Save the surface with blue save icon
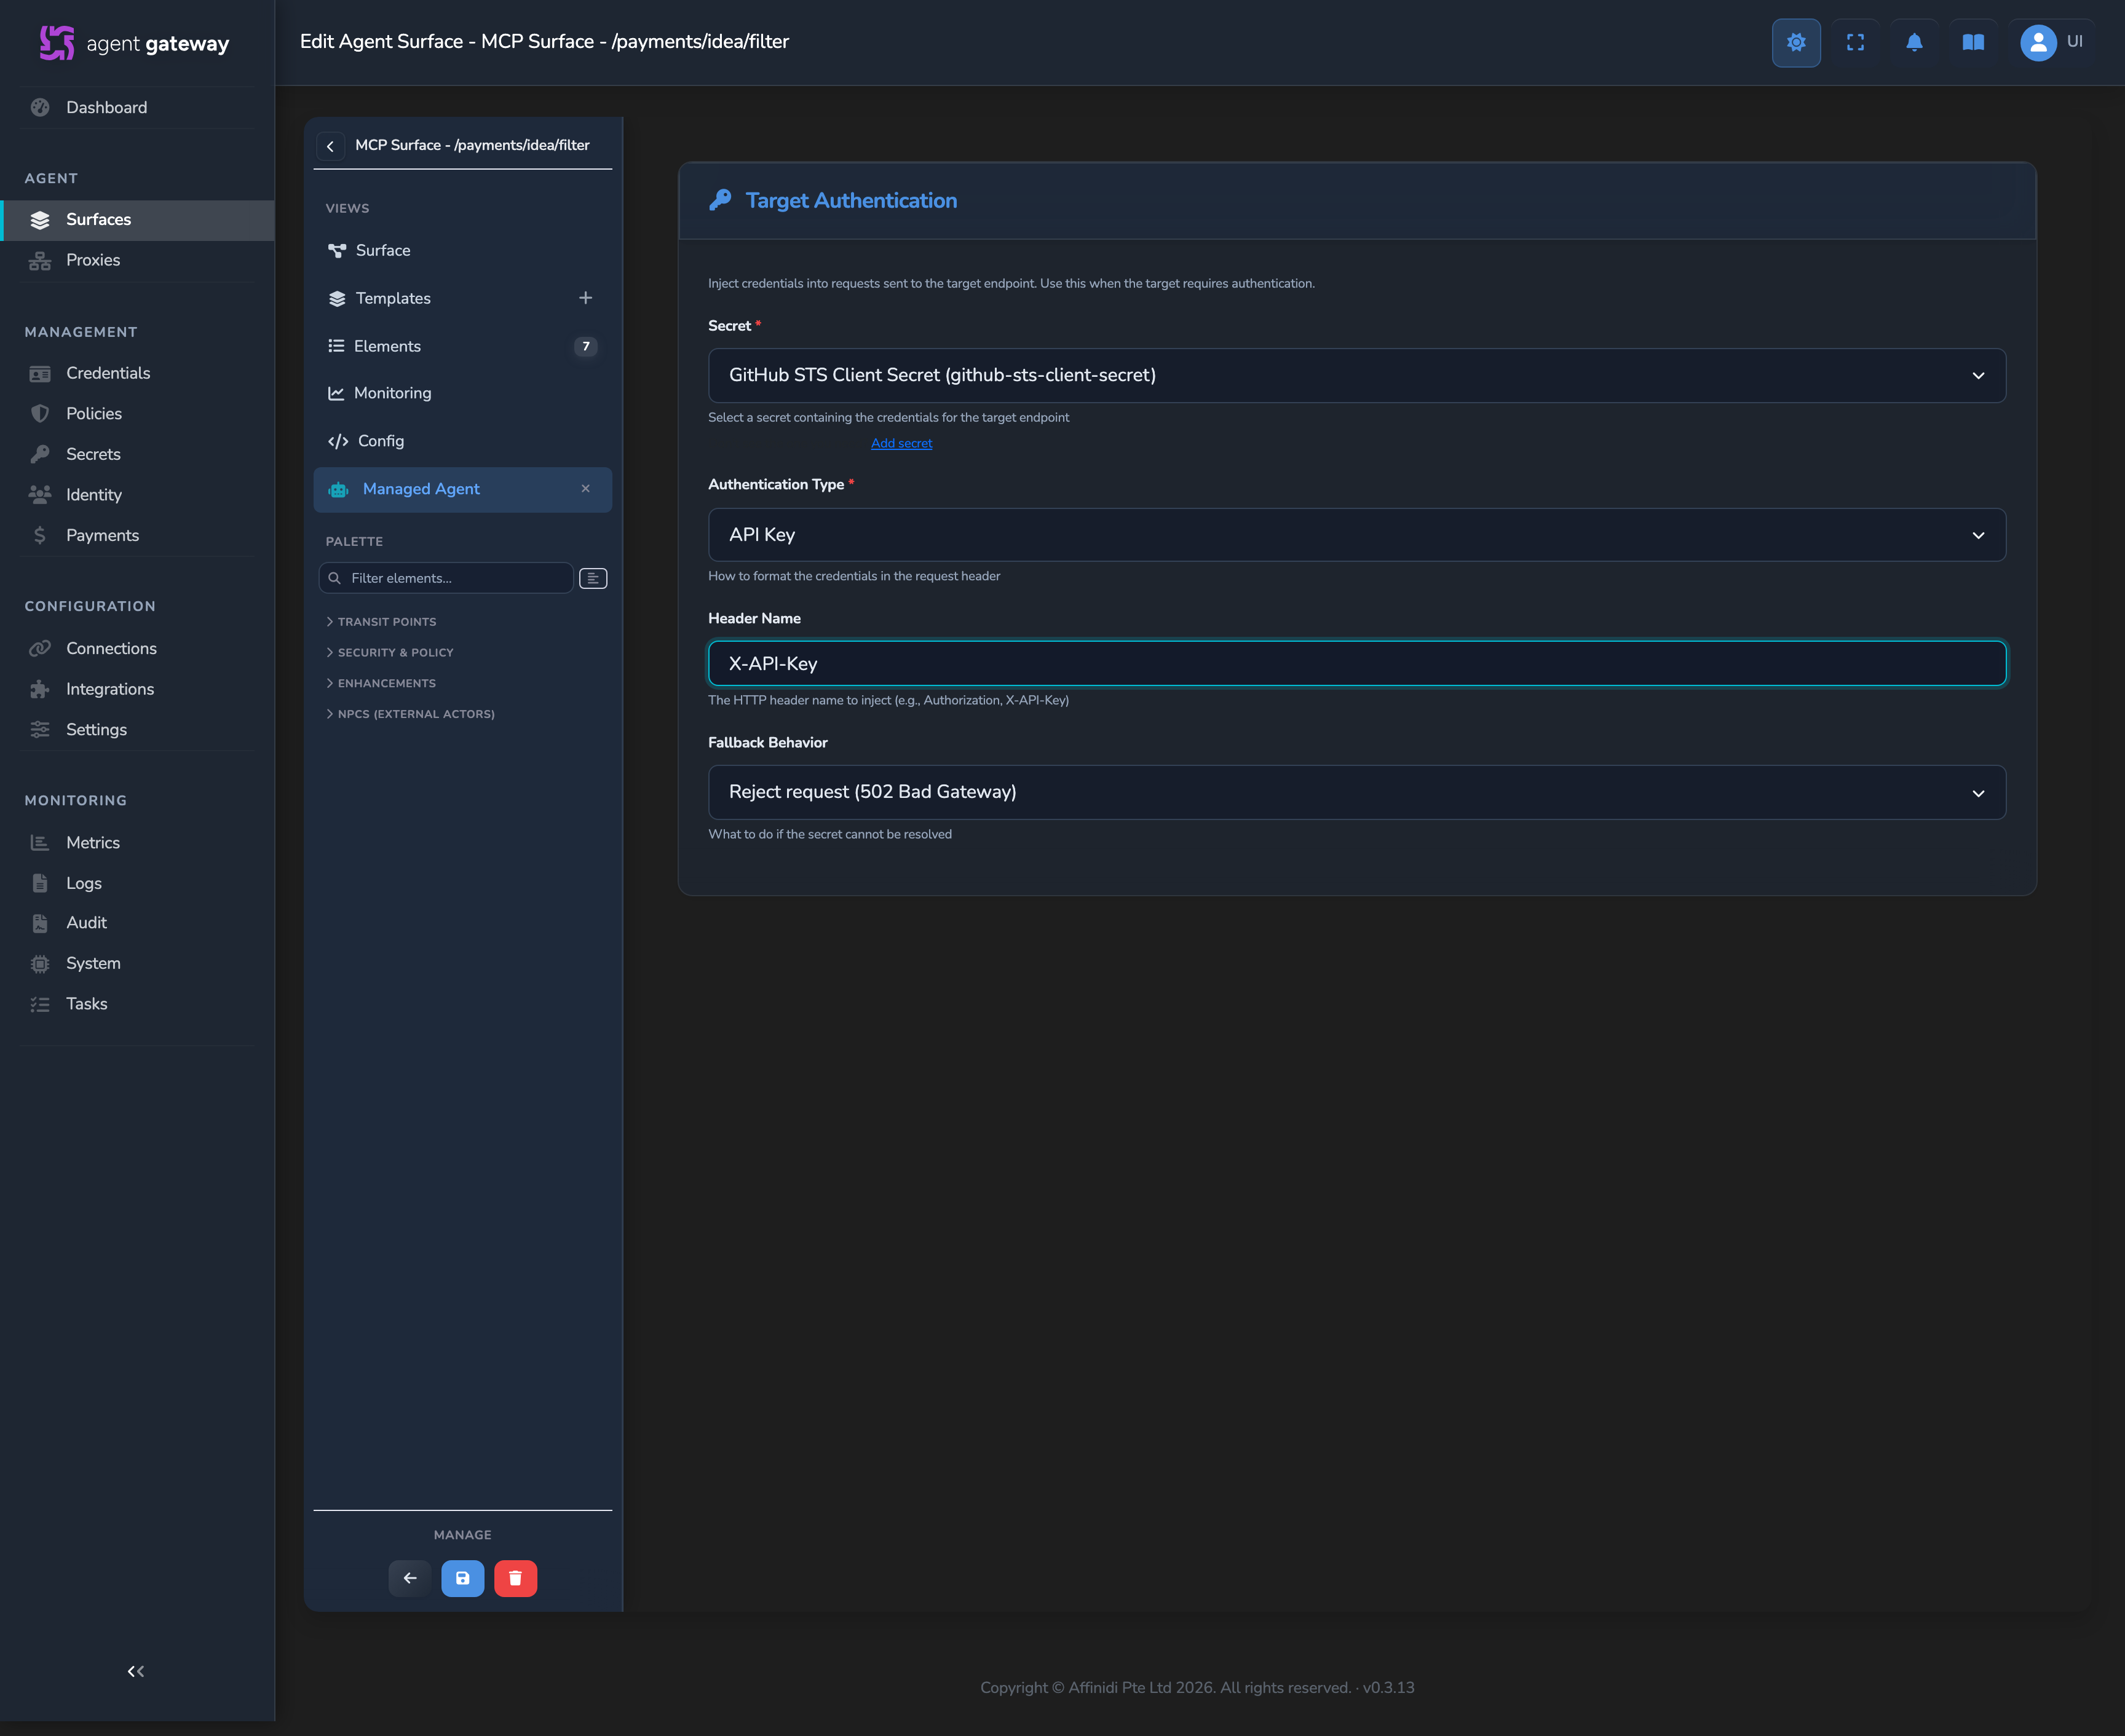2125x1736 pixels. tap(463, 1578)
